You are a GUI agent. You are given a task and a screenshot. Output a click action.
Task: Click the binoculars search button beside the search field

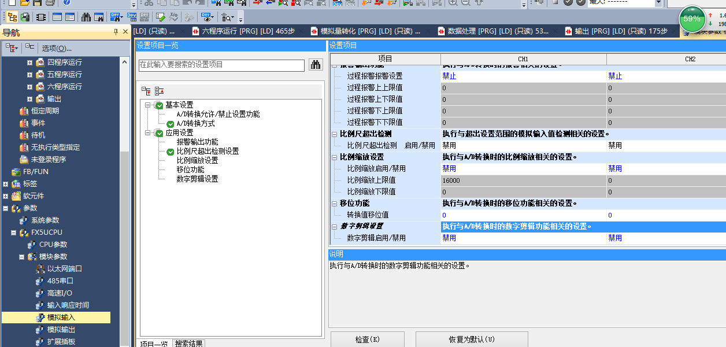tap(315, 65)
